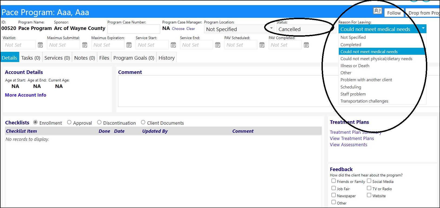
Task: Open the View Treatment Plans link
Action: coord(352,138)
